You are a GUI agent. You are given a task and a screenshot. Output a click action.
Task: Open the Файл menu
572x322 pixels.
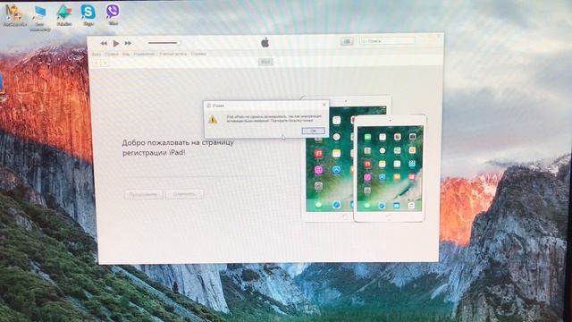coord(97,54)
